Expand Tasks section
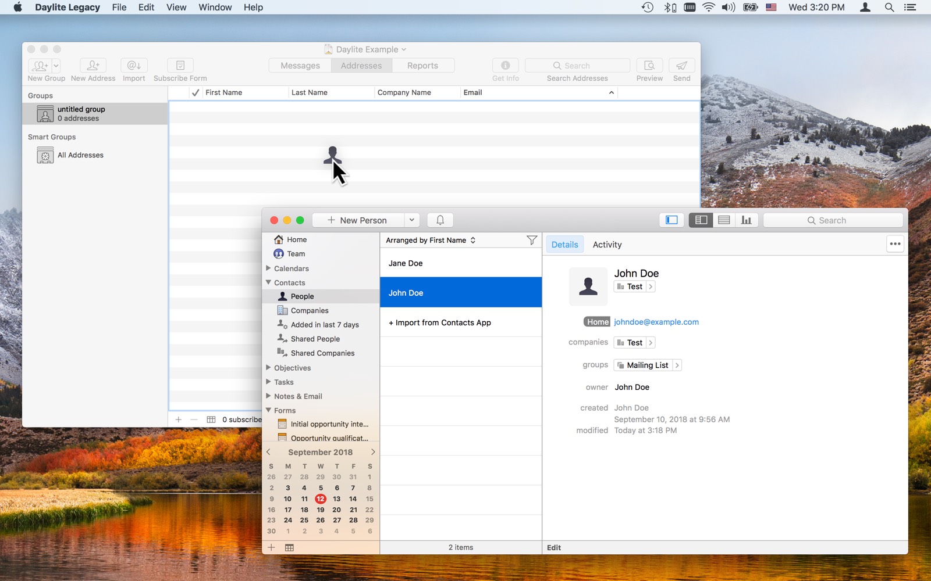The height and width of the screenshot is (581, 931). click(269, 382)
